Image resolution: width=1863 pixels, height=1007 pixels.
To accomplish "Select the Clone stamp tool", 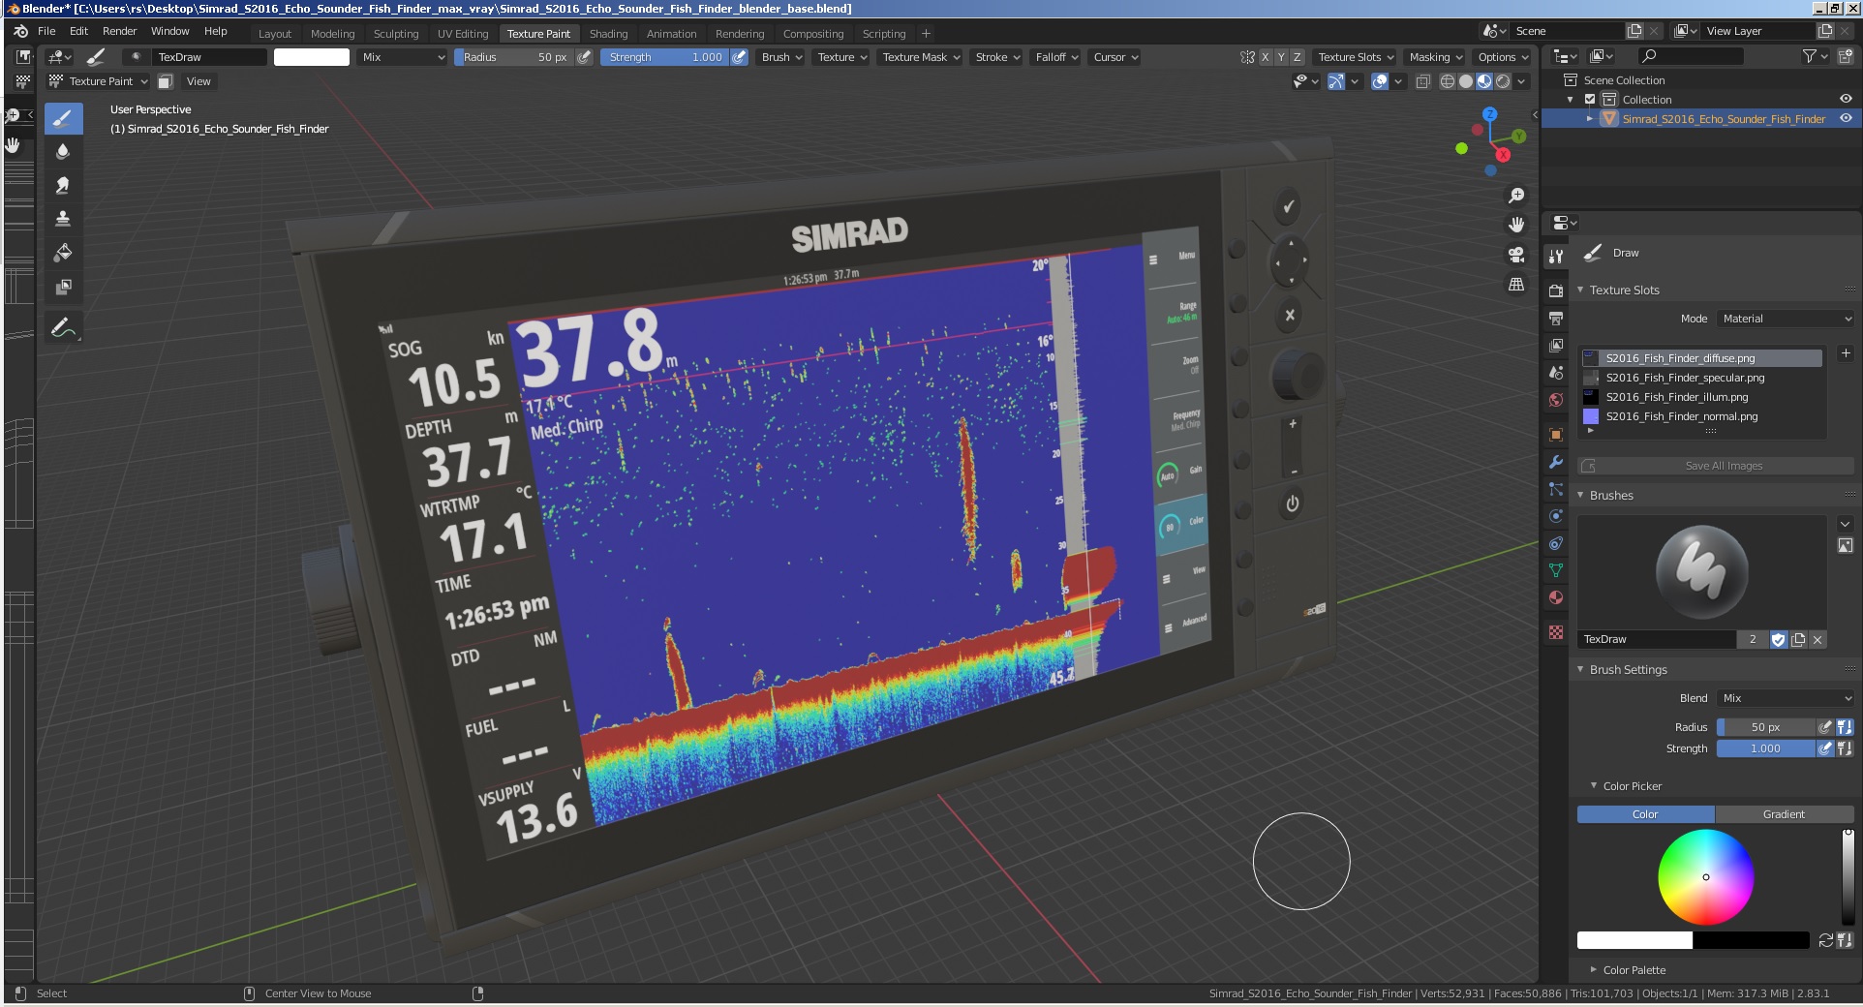I will pyautogui.click(x=63, y=219).
